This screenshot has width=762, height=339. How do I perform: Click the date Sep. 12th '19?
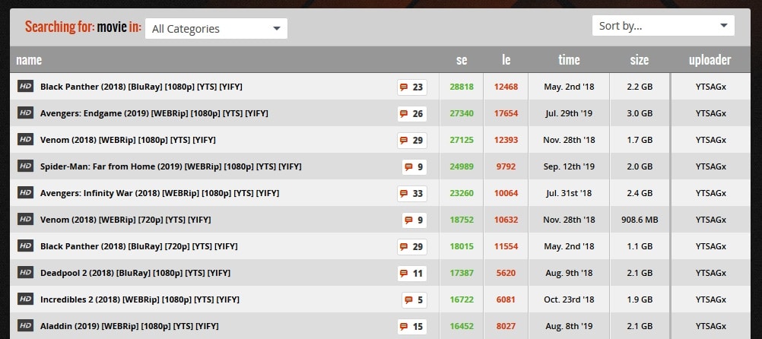point(569,166)
